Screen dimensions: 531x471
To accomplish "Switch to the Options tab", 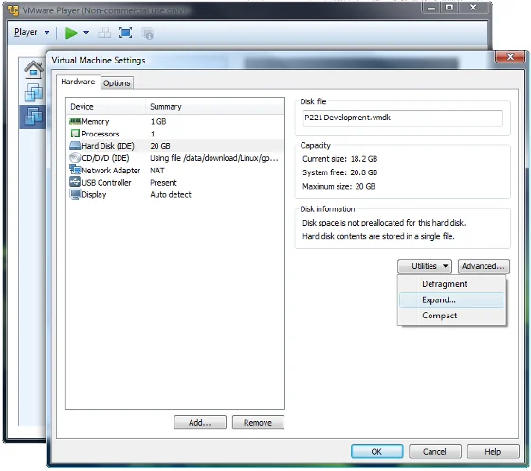I will pyautogui.click(x=117, y=82).
